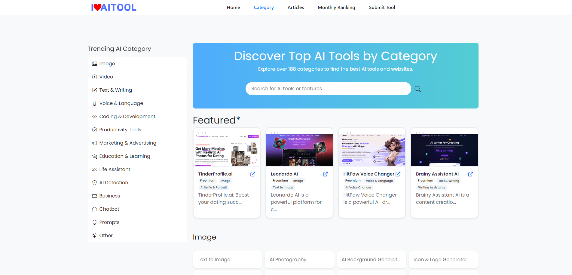Open the HitPaw Voice Changer screenshot thumbnail
The height and width of the screenshot is (275, 572).
pos(372,150)
